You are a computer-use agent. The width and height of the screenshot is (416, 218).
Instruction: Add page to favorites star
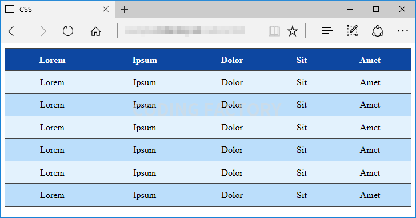pos(293,31)
